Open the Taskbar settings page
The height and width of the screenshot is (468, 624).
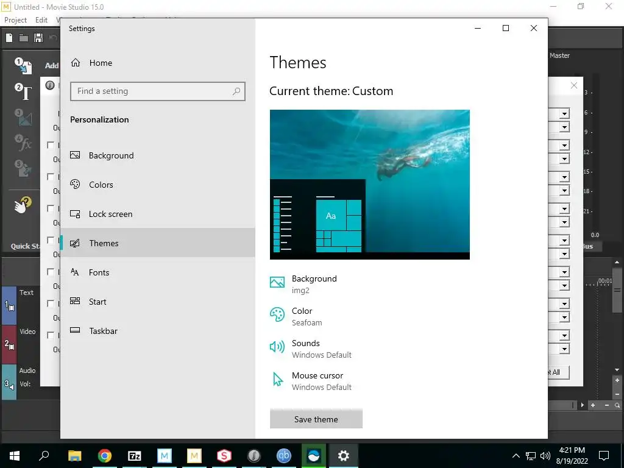pyautogui.click(x=158, y=331)
